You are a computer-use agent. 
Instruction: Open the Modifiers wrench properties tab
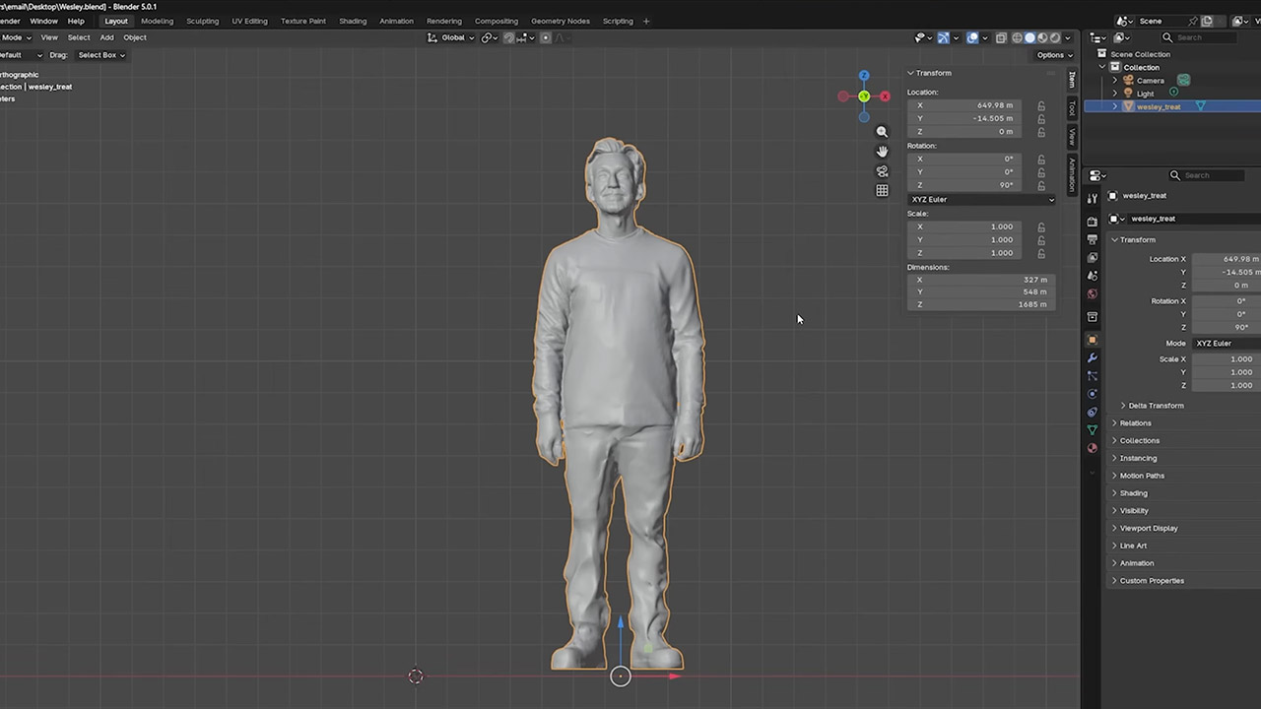[x=1092, y=357]
